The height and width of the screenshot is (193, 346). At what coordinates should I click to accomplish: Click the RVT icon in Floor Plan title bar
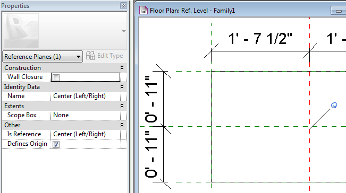[144, 11]
